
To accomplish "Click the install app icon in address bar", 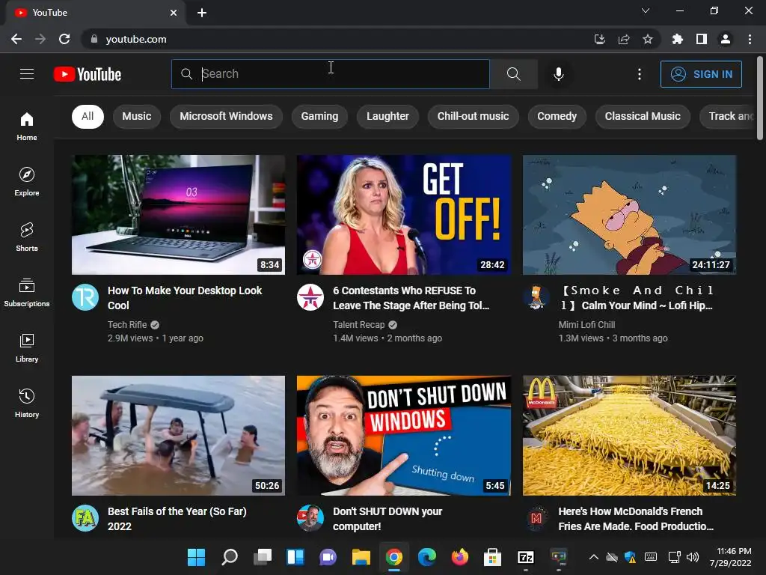I will [600, 39].
